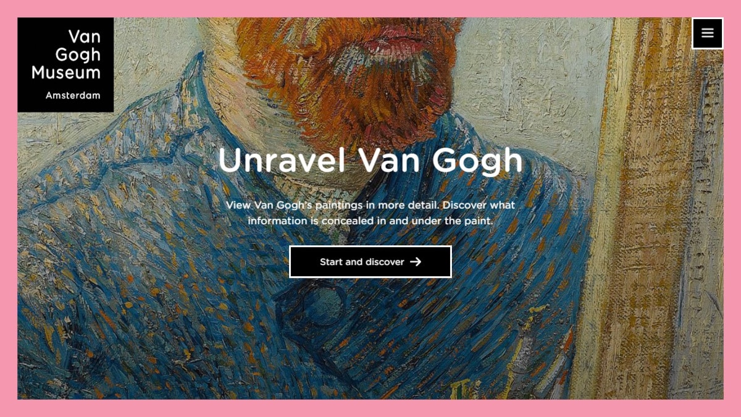The image size is (741, 417).
Task: Click the pink page border below the painting
Action: (x=371, y=408)
